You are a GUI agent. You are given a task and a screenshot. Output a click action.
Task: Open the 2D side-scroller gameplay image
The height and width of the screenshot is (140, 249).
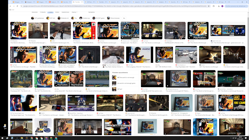[97, 79]
